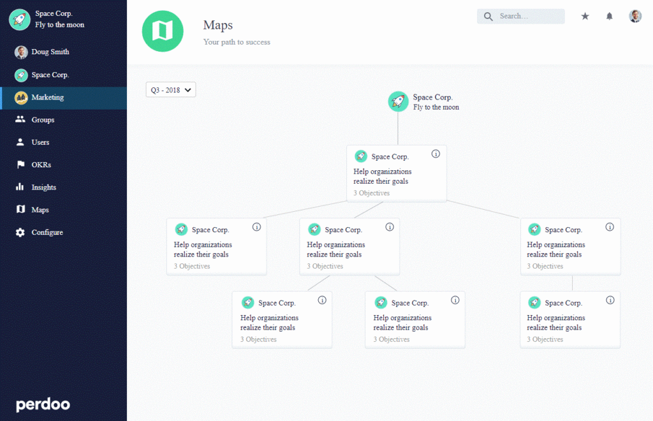
Task: Click info icon on the bottom-row middle card
Action: pyautogui.click(x=455, y=300)
